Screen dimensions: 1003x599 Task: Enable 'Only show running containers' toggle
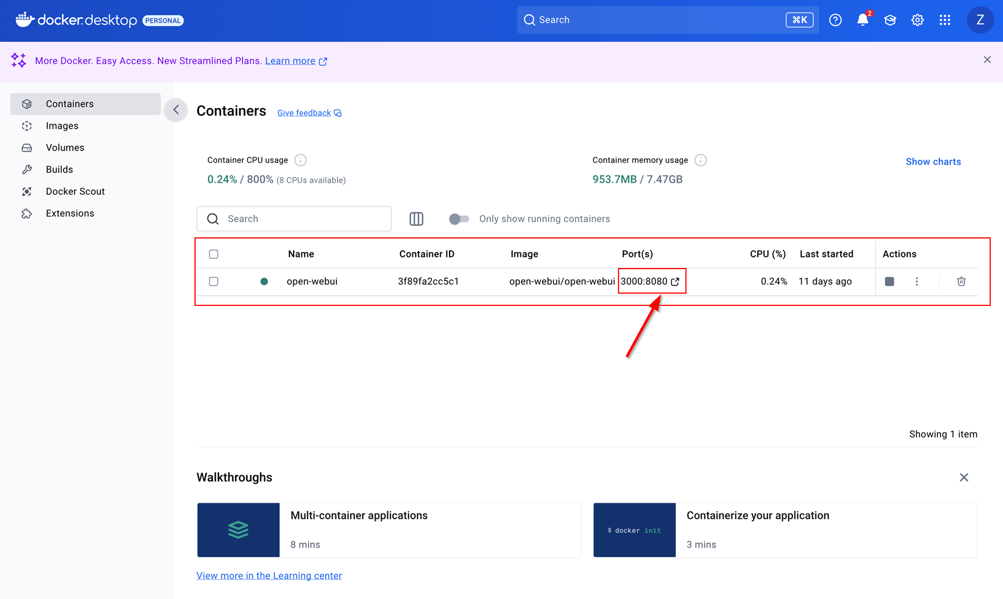coord(459,218)
